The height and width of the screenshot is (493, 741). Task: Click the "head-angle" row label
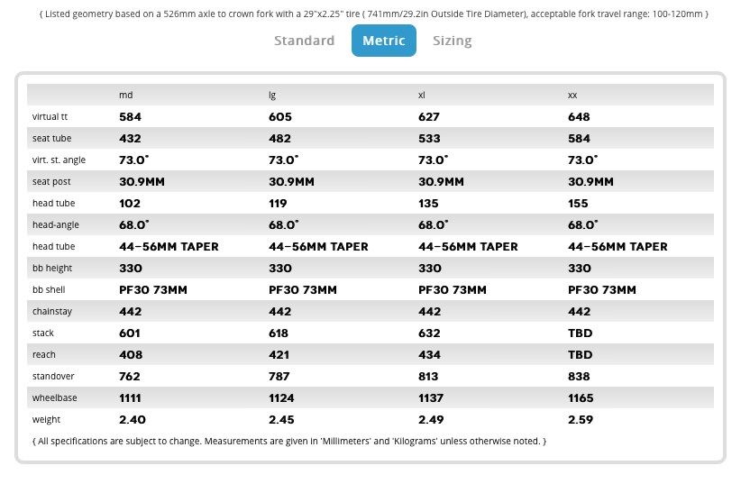[x=55, y=225]
